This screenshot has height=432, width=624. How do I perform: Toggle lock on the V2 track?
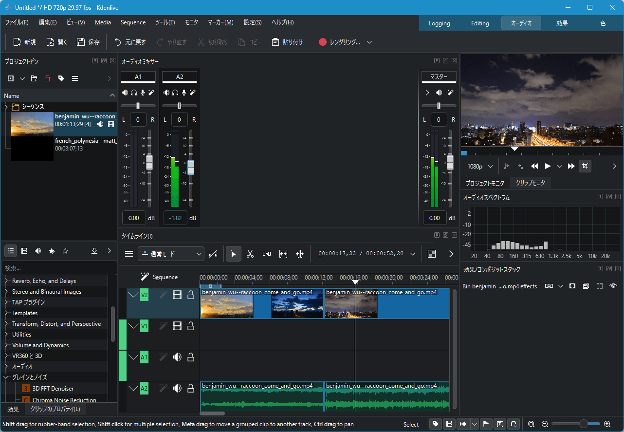point(191,295)
